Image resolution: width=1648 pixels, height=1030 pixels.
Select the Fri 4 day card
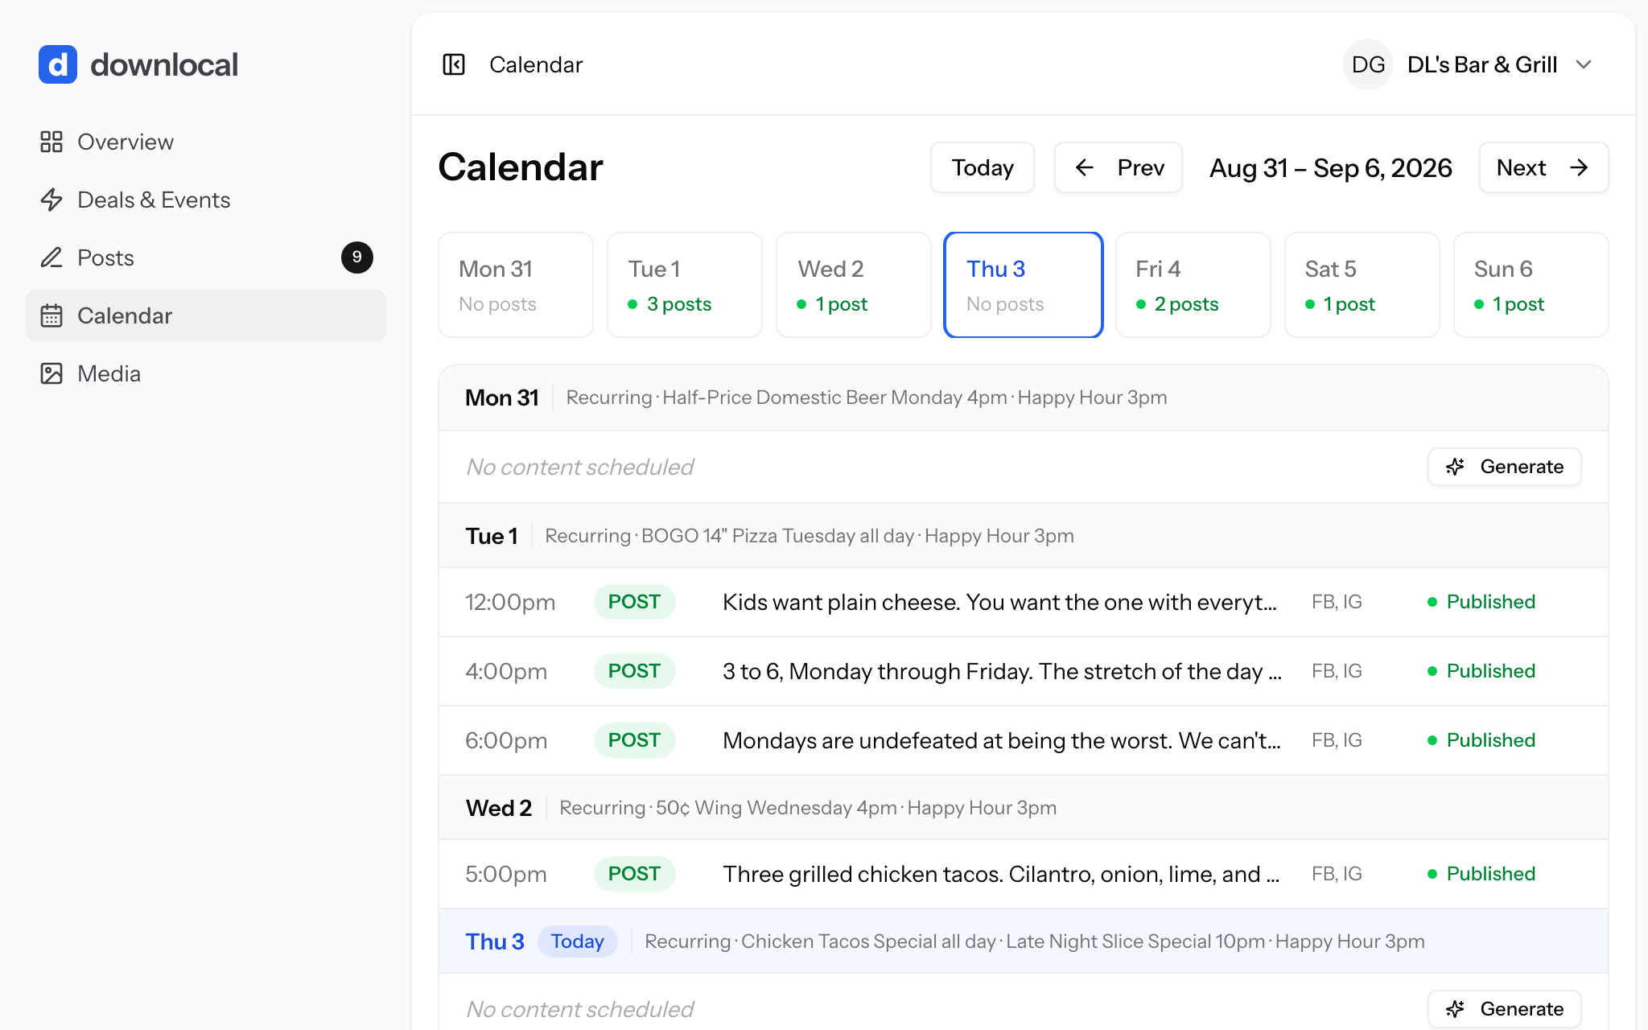click(1193, 285)
